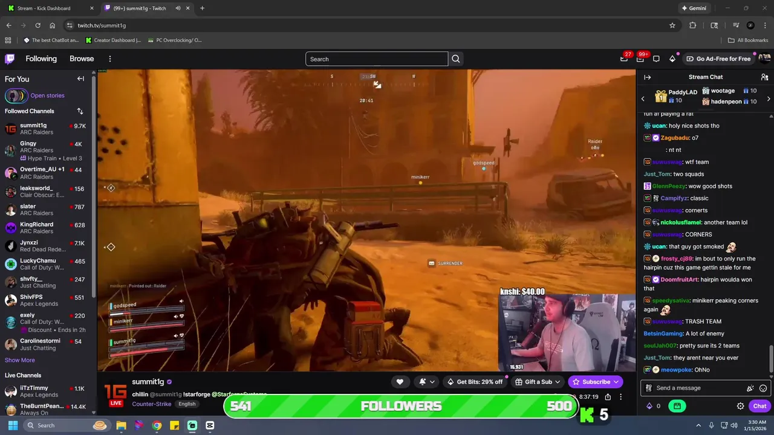Image resolution: width=774 pixels, height=435 pixels.
Task: Click Get Bits: 29% off
Action: 475,382
